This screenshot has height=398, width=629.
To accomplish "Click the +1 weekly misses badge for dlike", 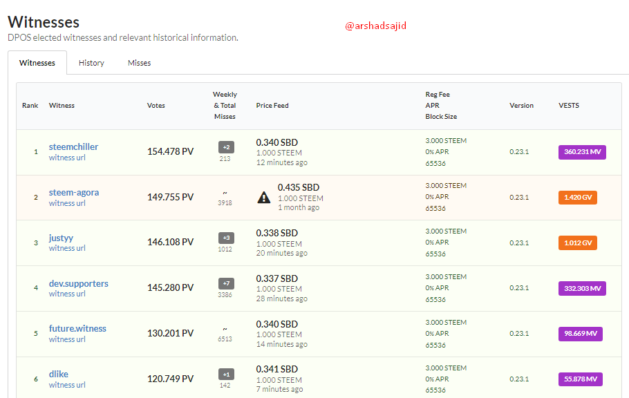I will tap(226, 375).
